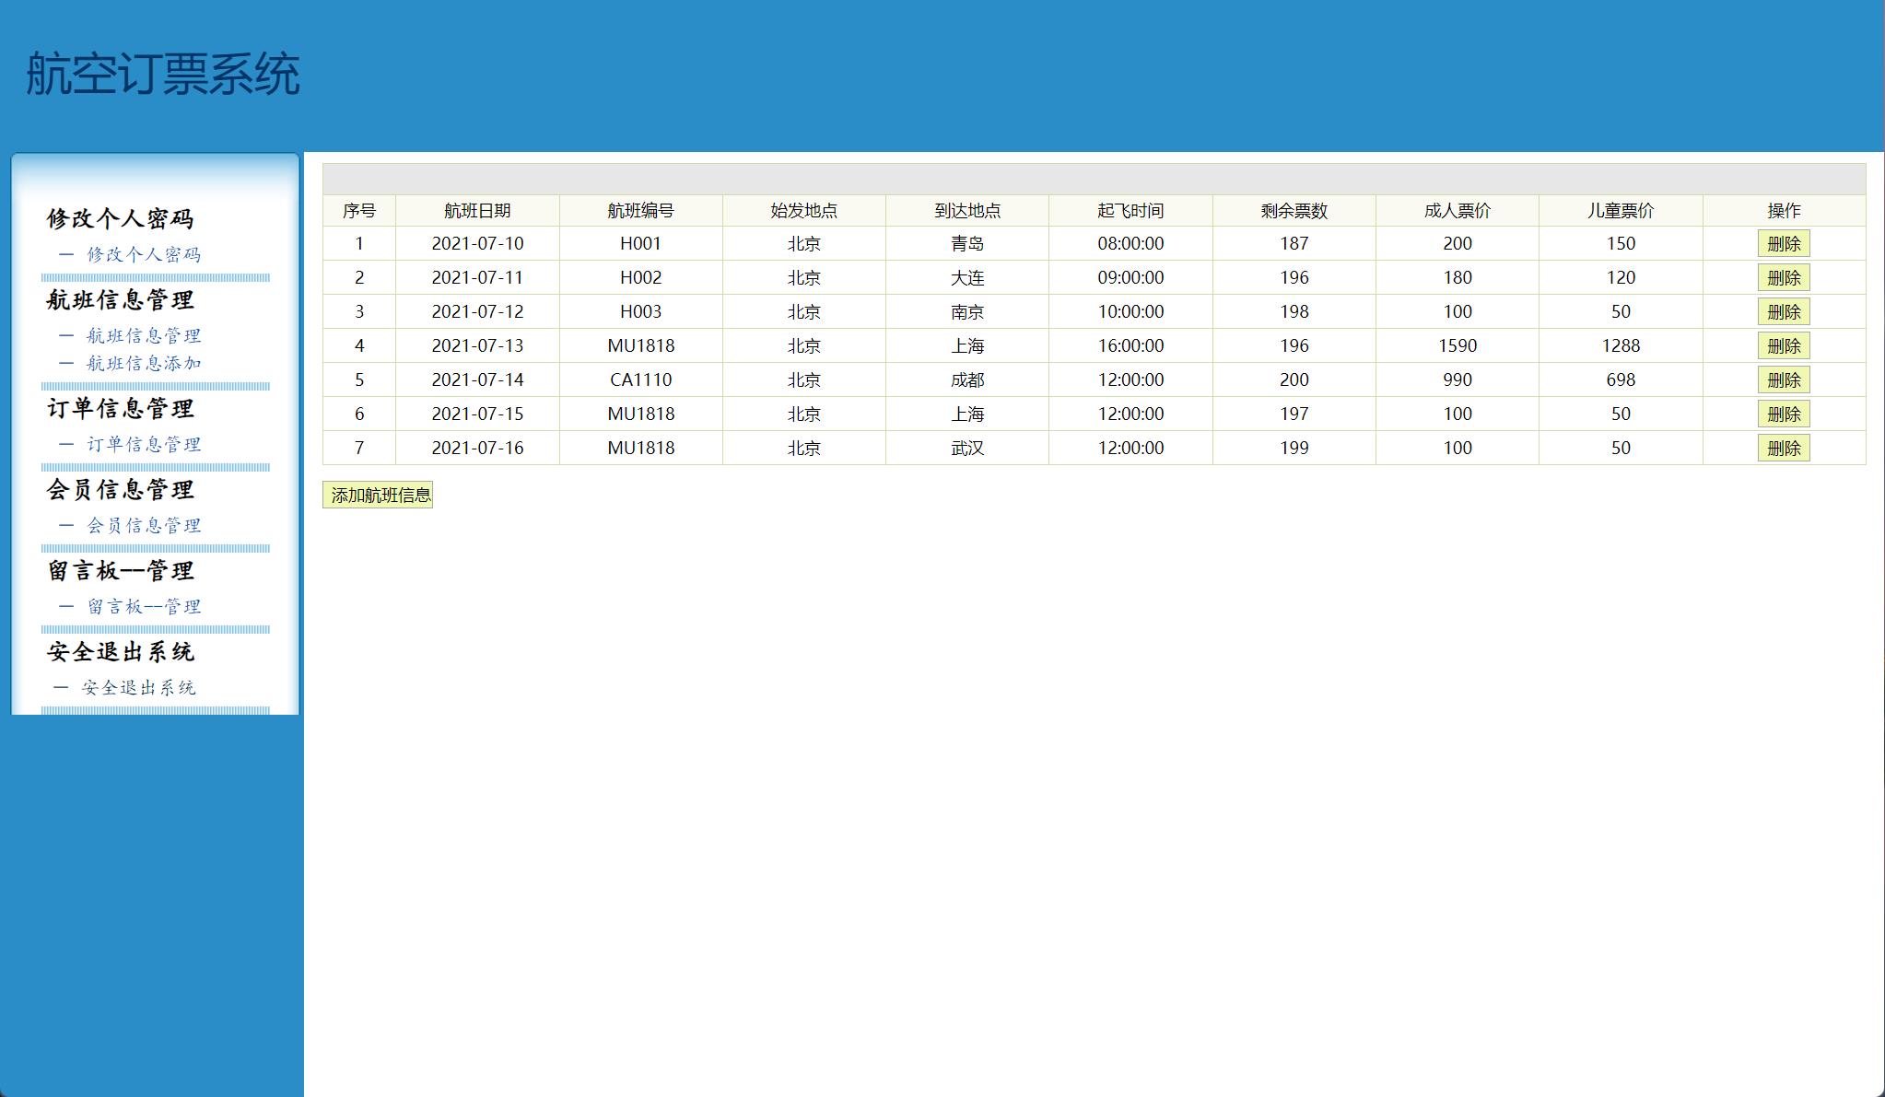The height and width of the screenshot is (1097, 1885).
Task: Open the 留言板--管理 link
Action: pos(143,606)
